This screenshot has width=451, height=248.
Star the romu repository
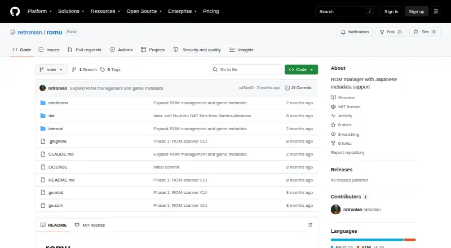(x=425, y=32)
